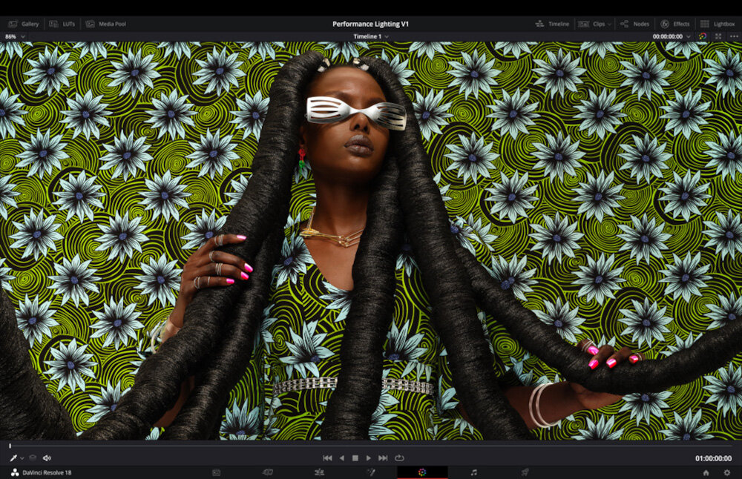742x479 pixels.
Task: Open the Project Manager home icon
Action: tap(706, 472)
